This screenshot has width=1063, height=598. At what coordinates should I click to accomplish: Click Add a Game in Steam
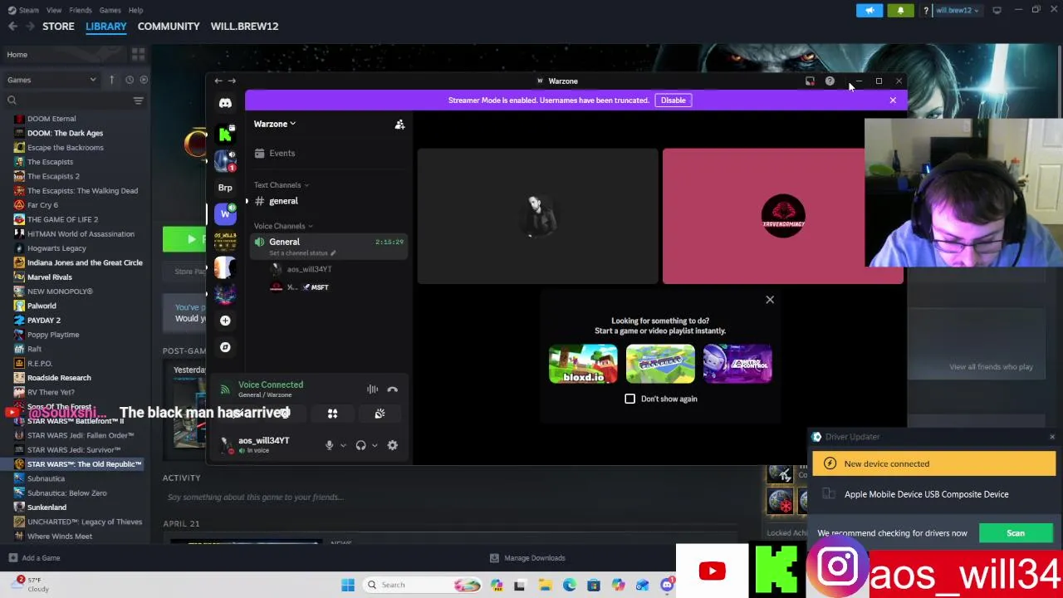point(34,558)
